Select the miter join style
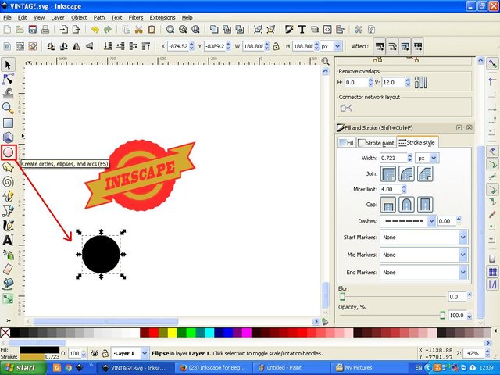The width and height of the screenshot is (500, 375). coord(388,173)
